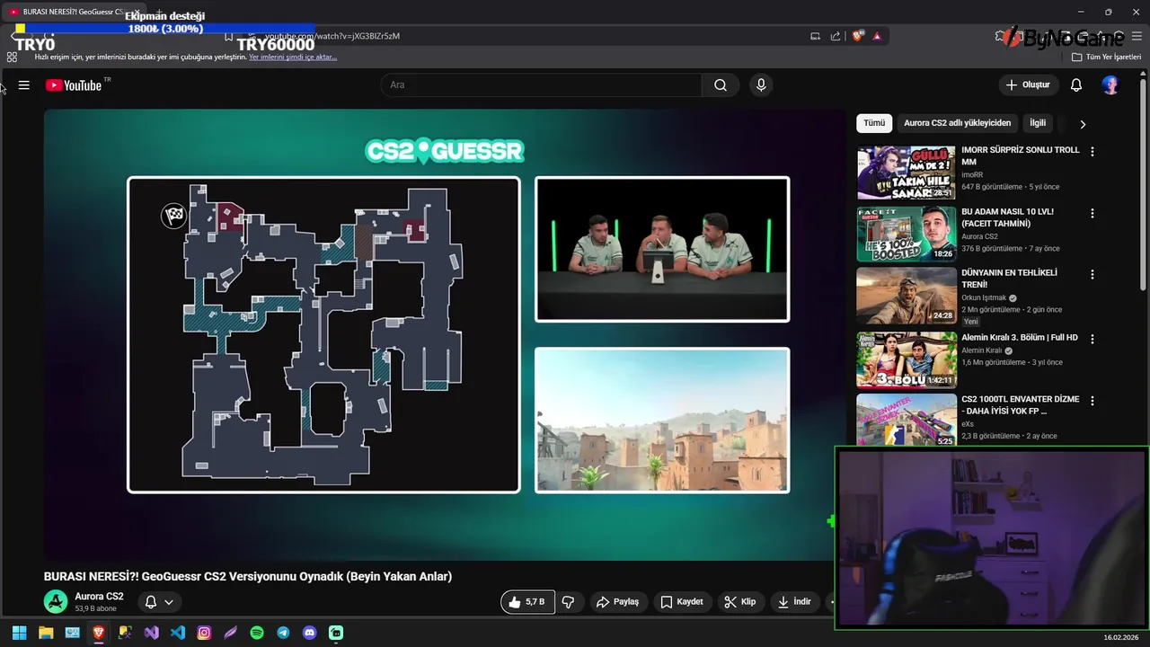Viewport: 1150px width, 647px height.
Task: Click the CS2 Guessr map in video
Action: point(323,334)
